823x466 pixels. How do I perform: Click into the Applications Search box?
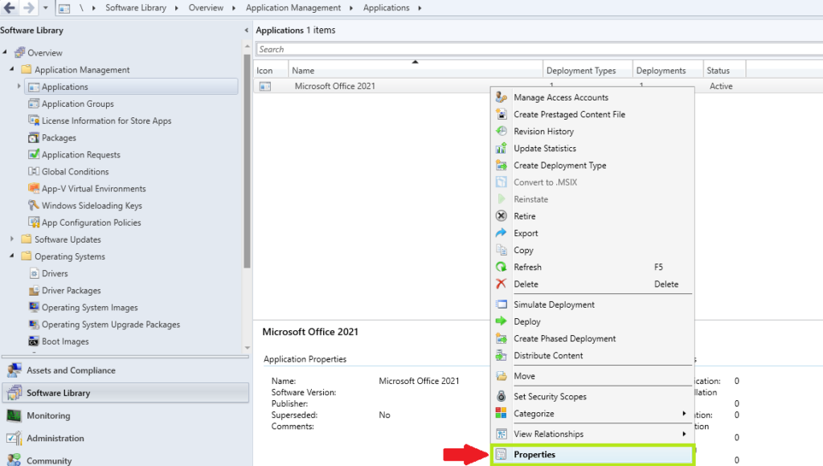click(x=539, y=49)
